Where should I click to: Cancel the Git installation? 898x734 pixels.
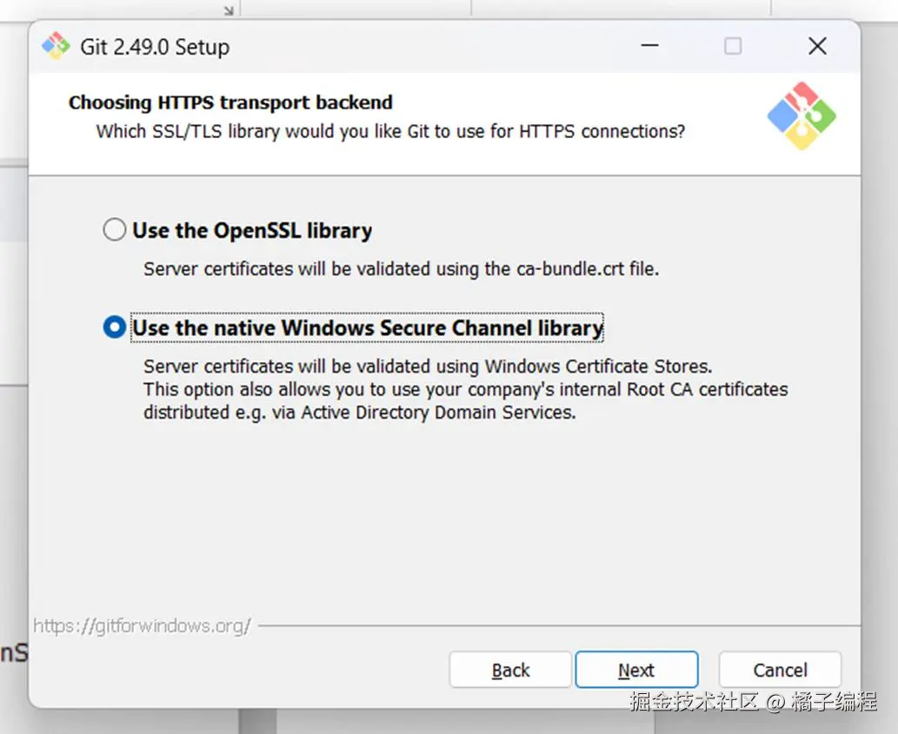[780, 670]
